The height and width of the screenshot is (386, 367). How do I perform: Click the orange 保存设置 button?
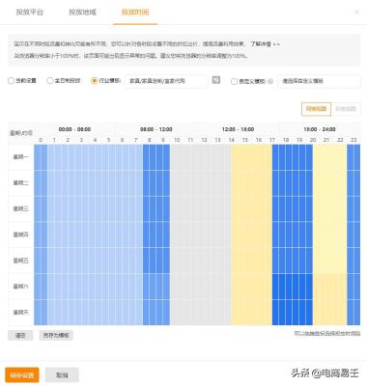click(x=22, y=375)
